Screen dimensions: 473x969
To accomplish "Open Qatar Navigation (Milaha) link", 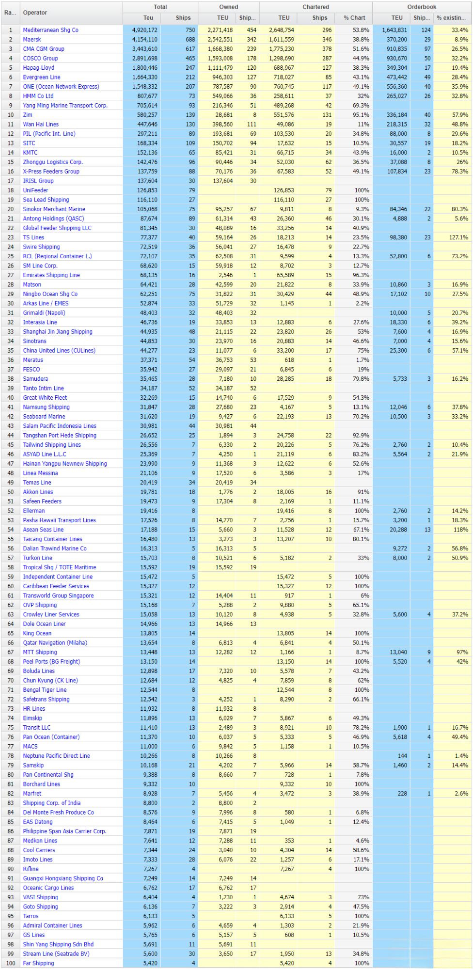I will click(55, 643).
